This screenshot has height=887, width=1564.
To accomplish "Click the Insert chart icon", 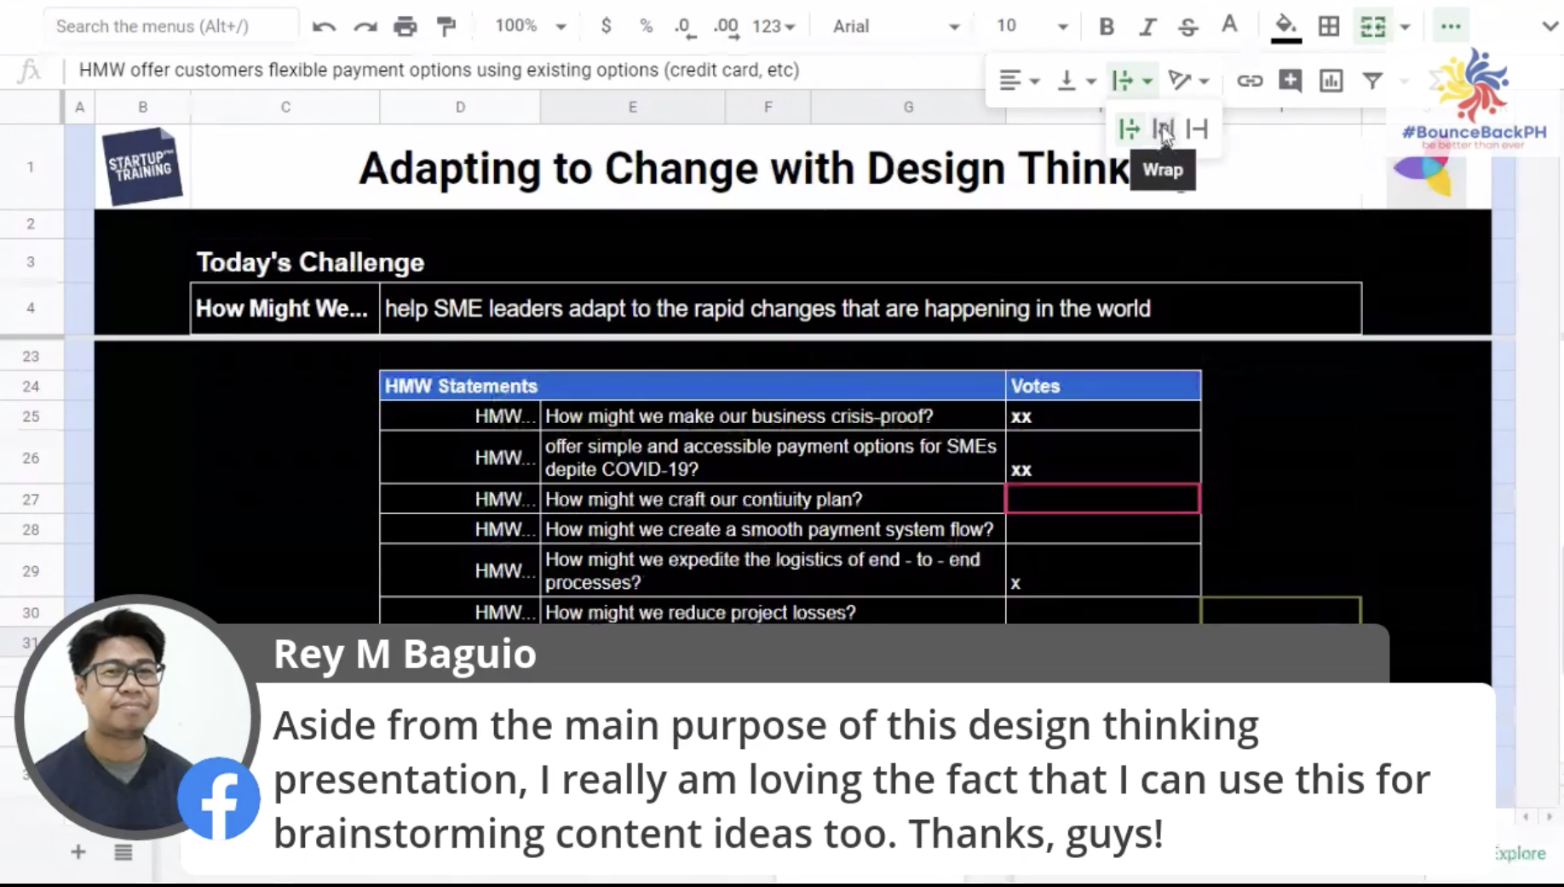I will click(x=1331, y=81).
